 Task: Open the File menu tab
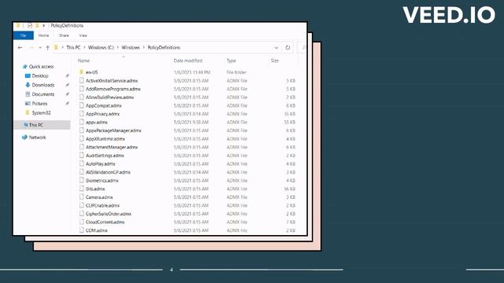click(23, 35)
